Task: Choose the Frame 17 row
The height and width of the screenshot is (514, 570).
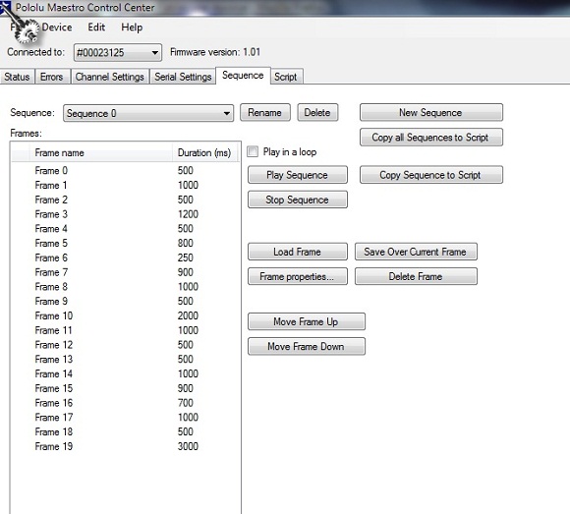Action: (126, 418)
